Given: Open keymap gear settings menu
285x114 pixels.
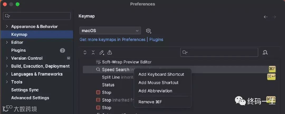Looking at the screenshot, I should click(149, 31).
